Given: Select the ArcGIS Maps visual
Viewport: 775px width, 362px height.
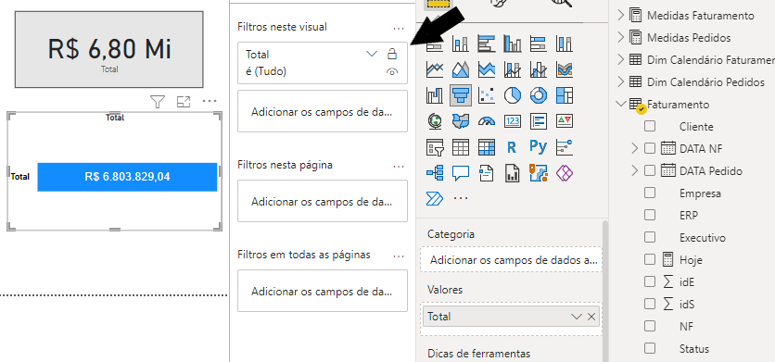Looking at the screenshot, I should [538, 173].
